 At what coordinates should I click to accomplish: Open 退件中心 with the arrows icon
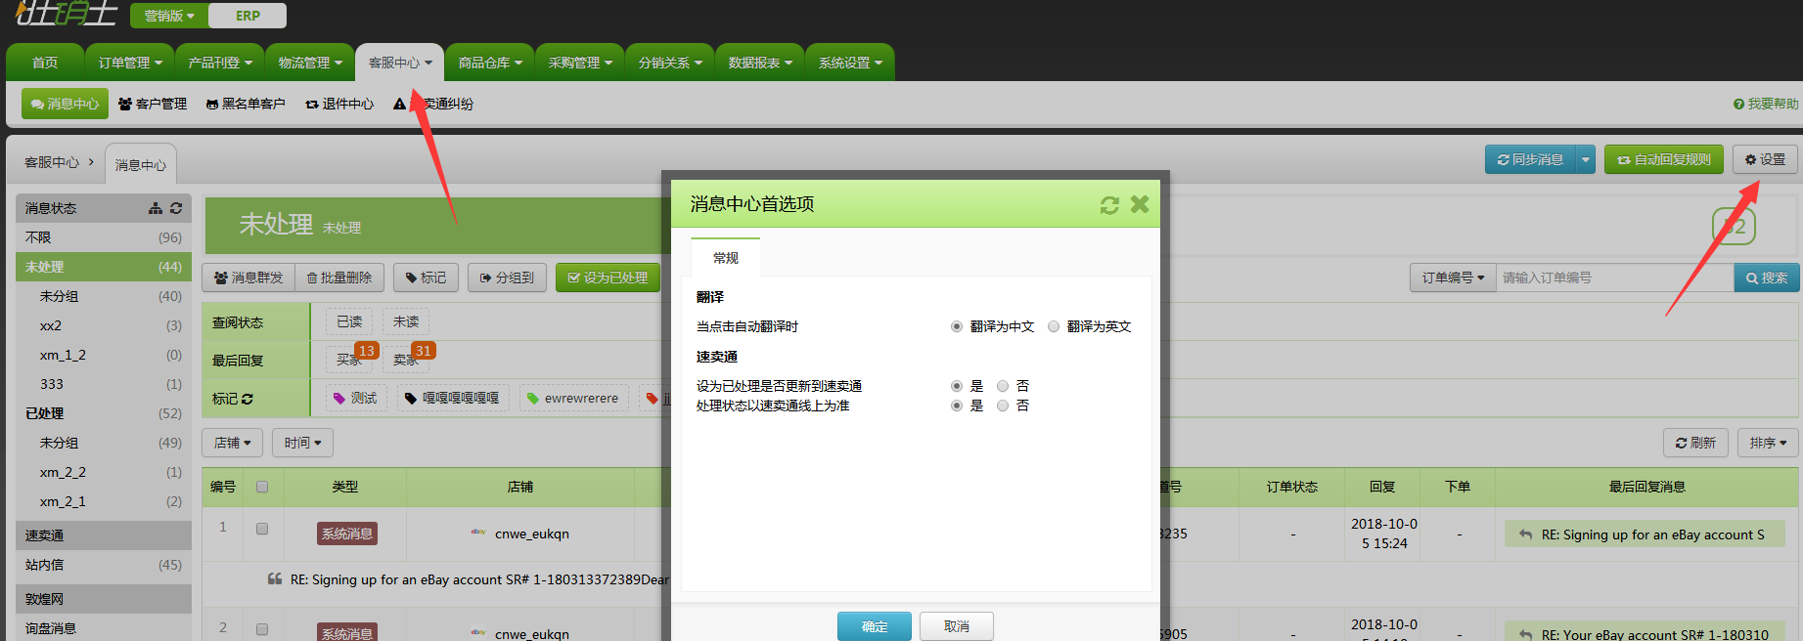click(x=339, y=104)
